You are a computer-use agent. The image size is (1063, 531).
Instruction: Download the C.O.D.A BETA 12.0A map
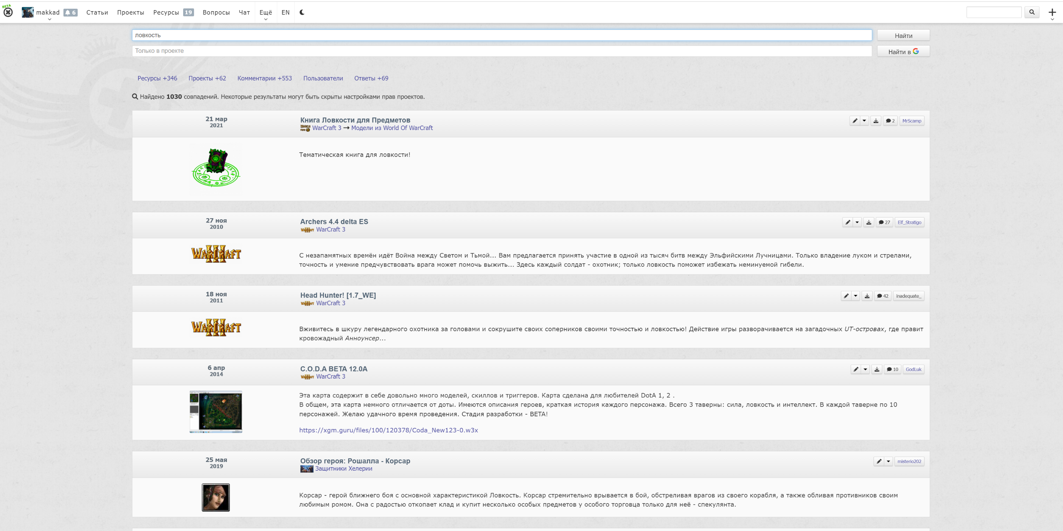pyautogui.click(x=877, y=369)
